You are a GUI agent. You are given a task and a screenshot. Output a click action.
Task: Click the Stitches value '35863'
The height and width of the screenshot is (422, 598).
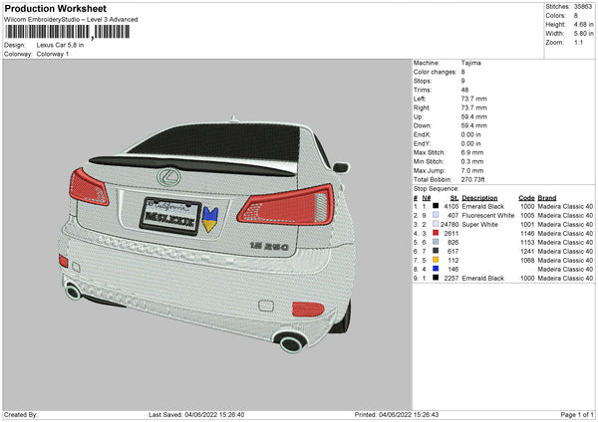[583, 7]
